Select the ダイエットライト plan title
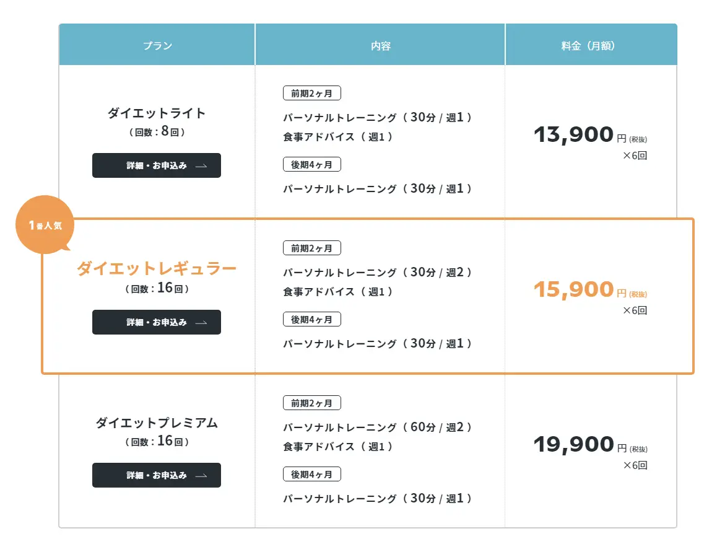This screenshot has height=539, width=704. [156, 113]
